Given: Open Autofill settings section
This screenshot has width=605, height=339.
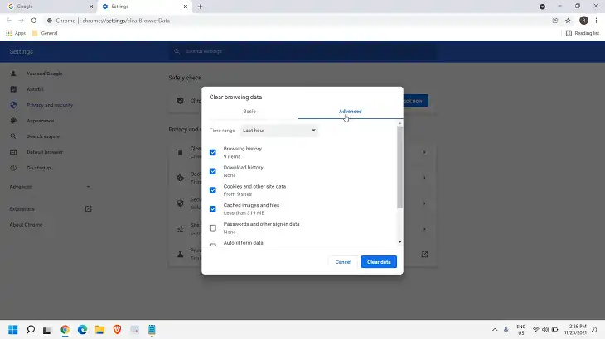Looking at the screenshot, I should coord(35,89).
